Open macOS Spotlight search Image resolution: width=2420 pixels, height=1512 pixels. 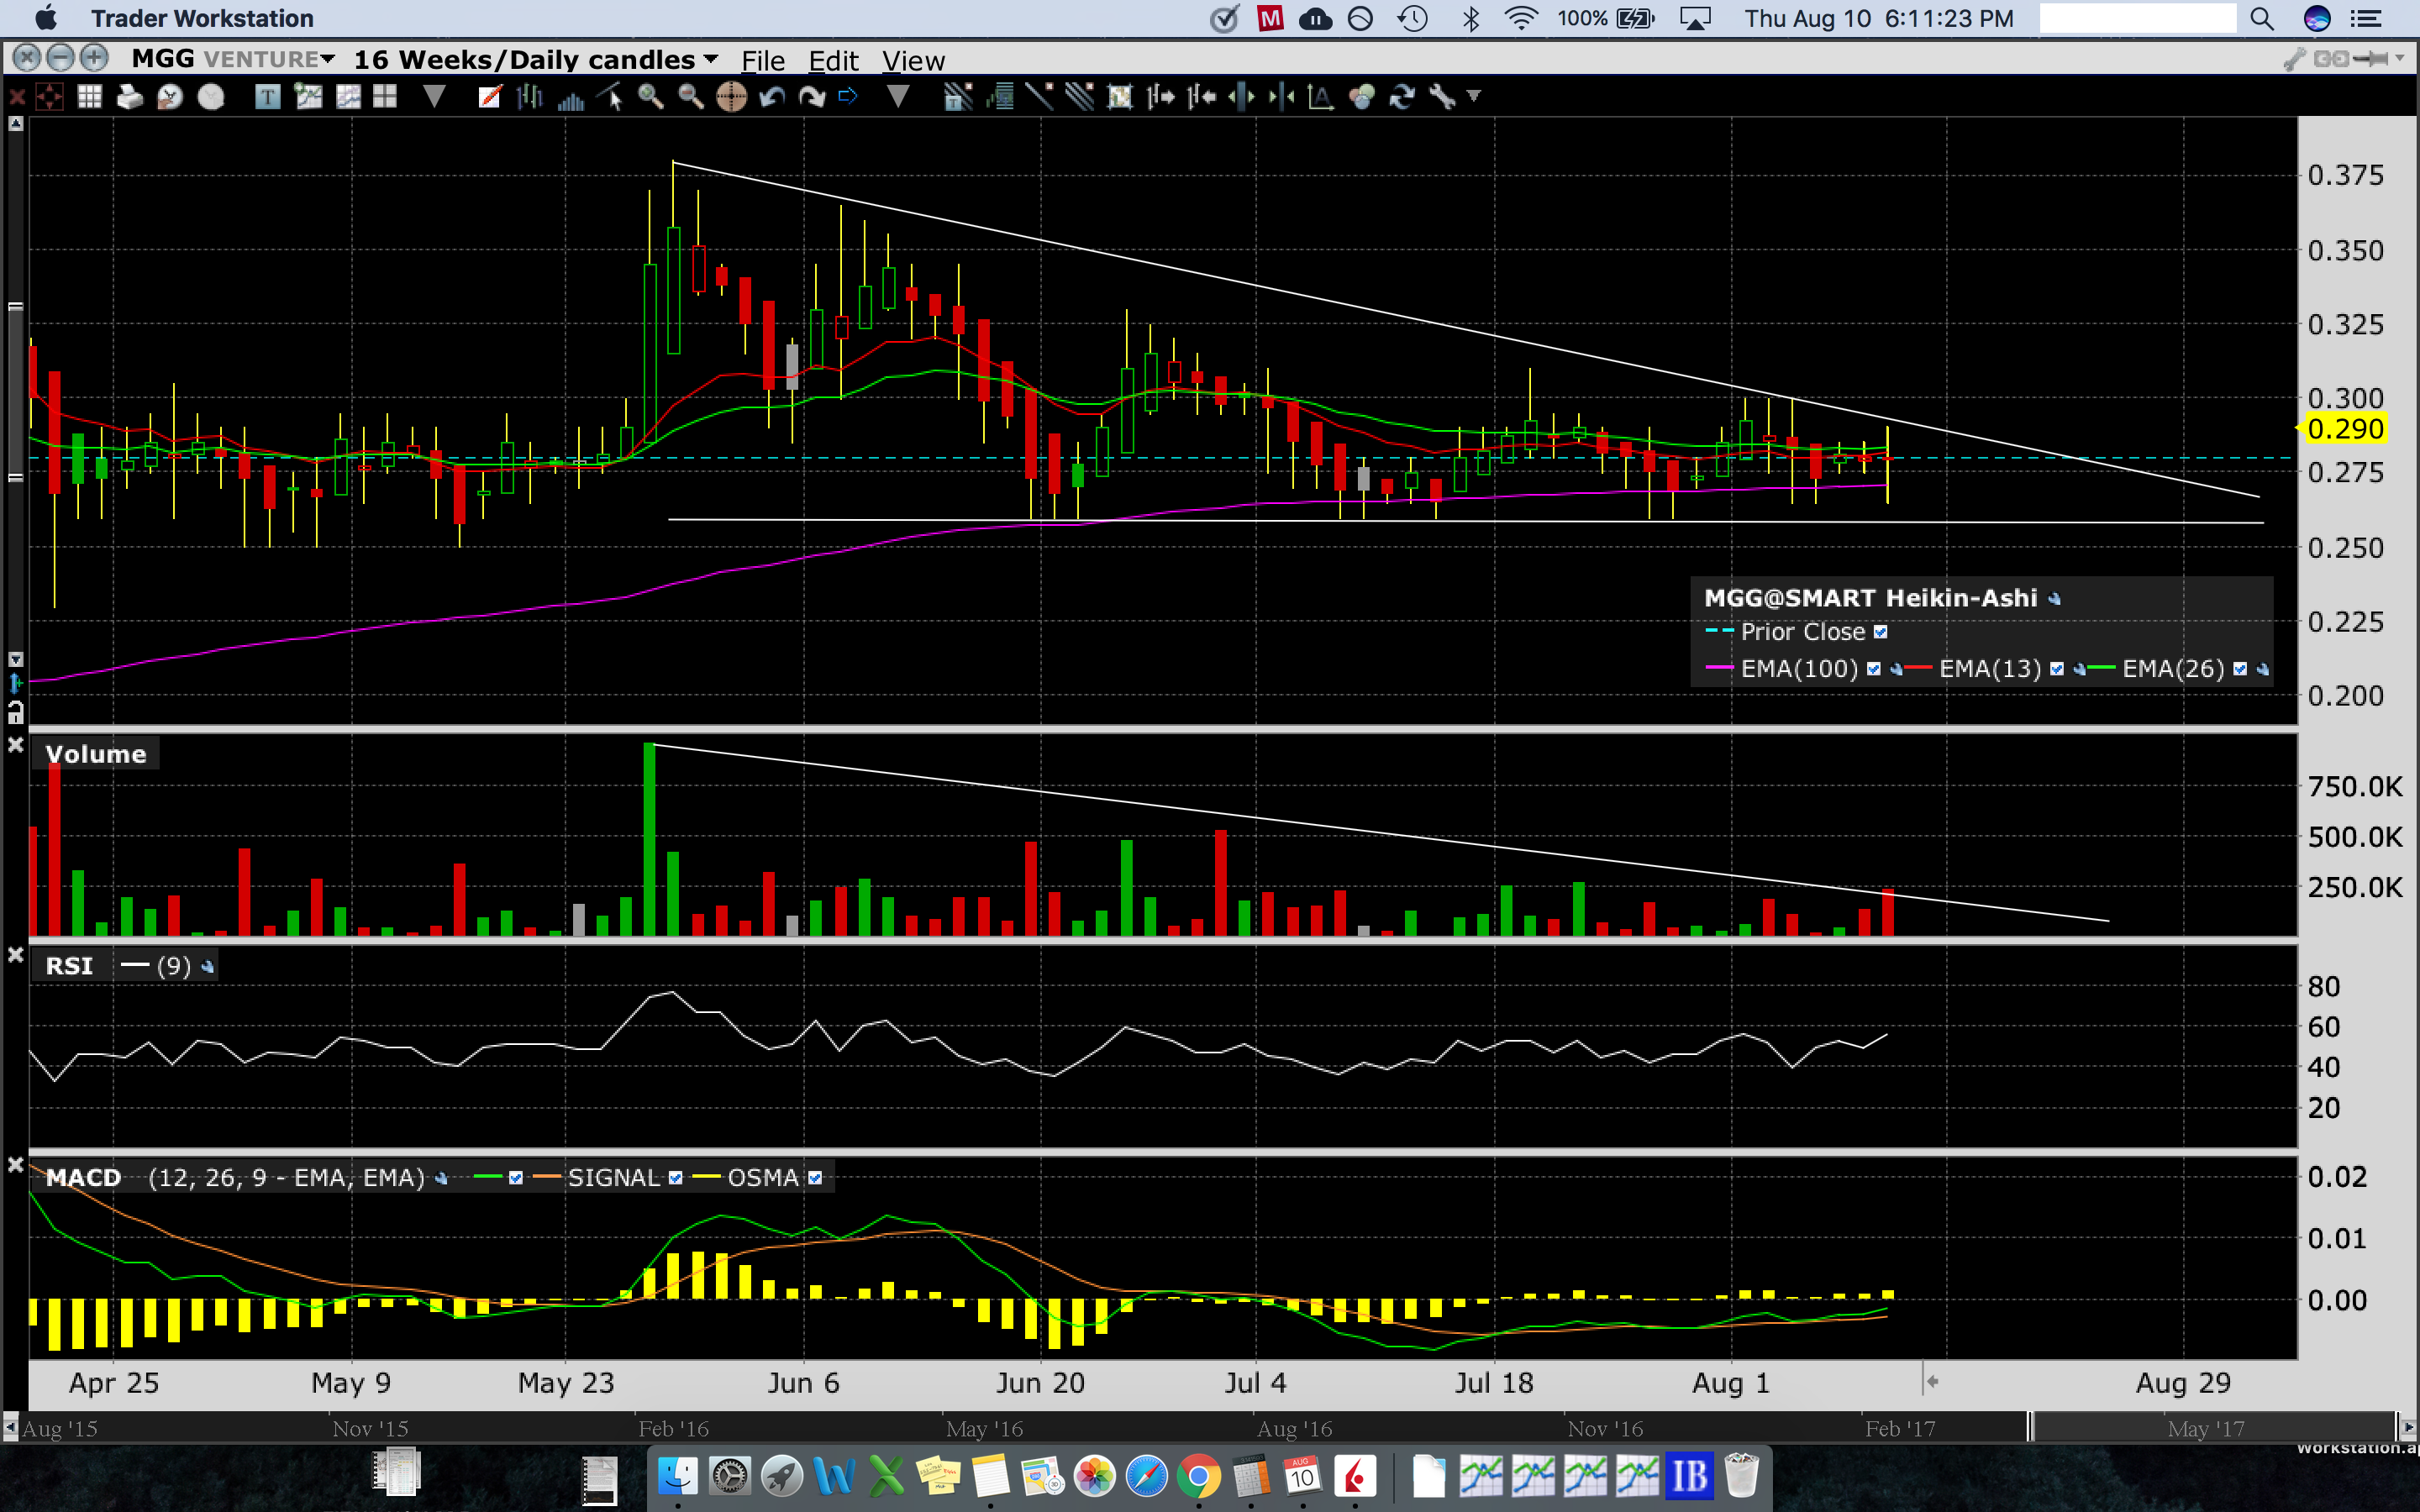point(2262,18)
